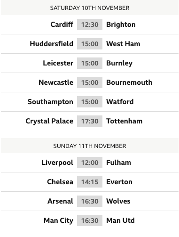Screen dimensions: 179x237
Task: Select the Man Utd team name
Action: [120, 221]
